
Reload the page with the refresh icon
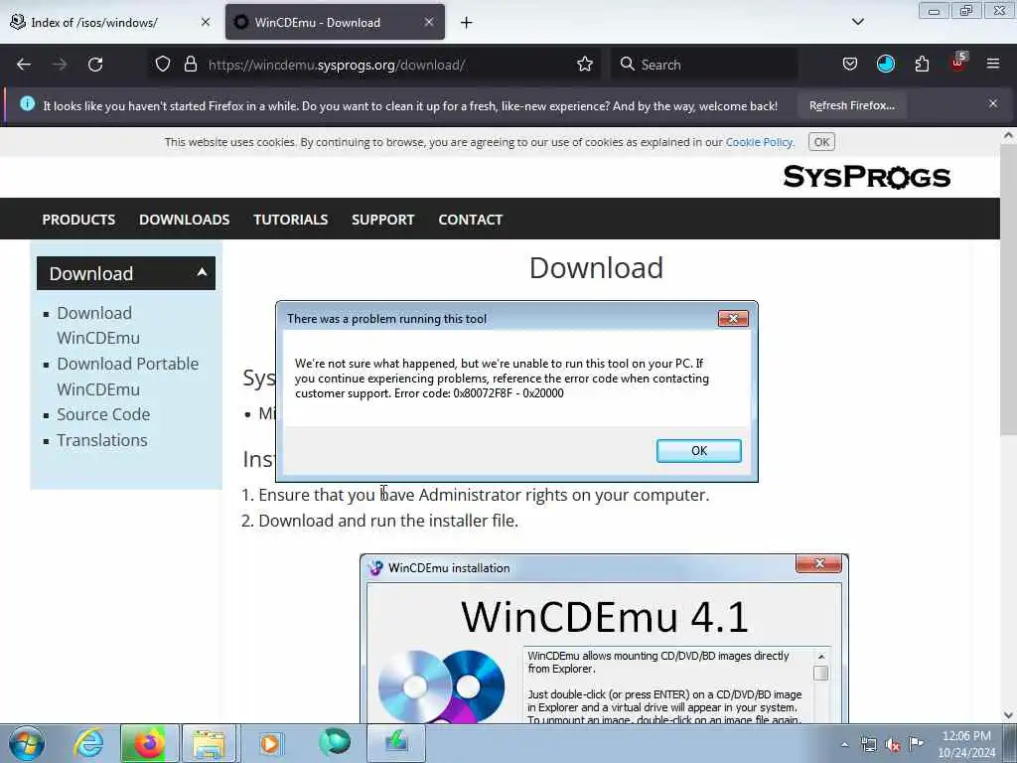click(x=95, y=65)
